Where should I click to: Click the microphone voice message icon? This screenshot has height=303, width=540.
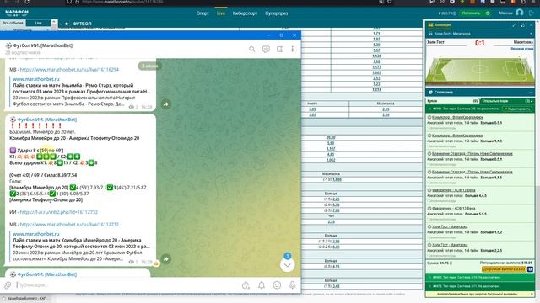point(292,285)
